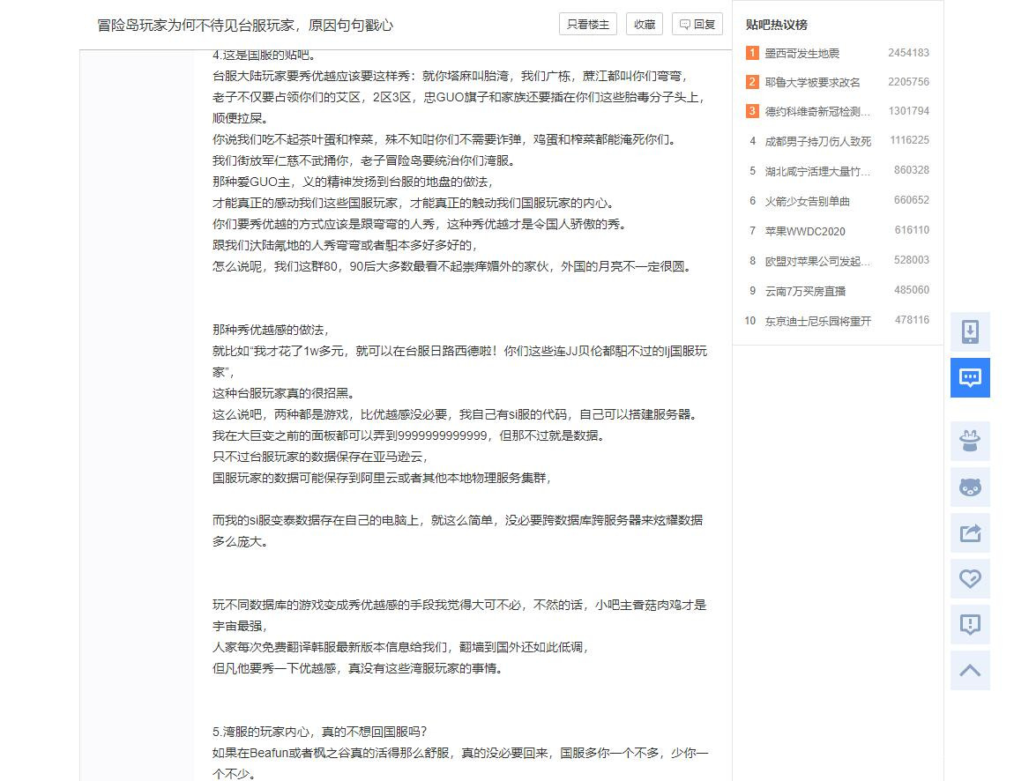Image resolution: width=1014 pixels, height=781 pixels.
Task: Click the 只看楼主 button
Action: tap(588, 25)
